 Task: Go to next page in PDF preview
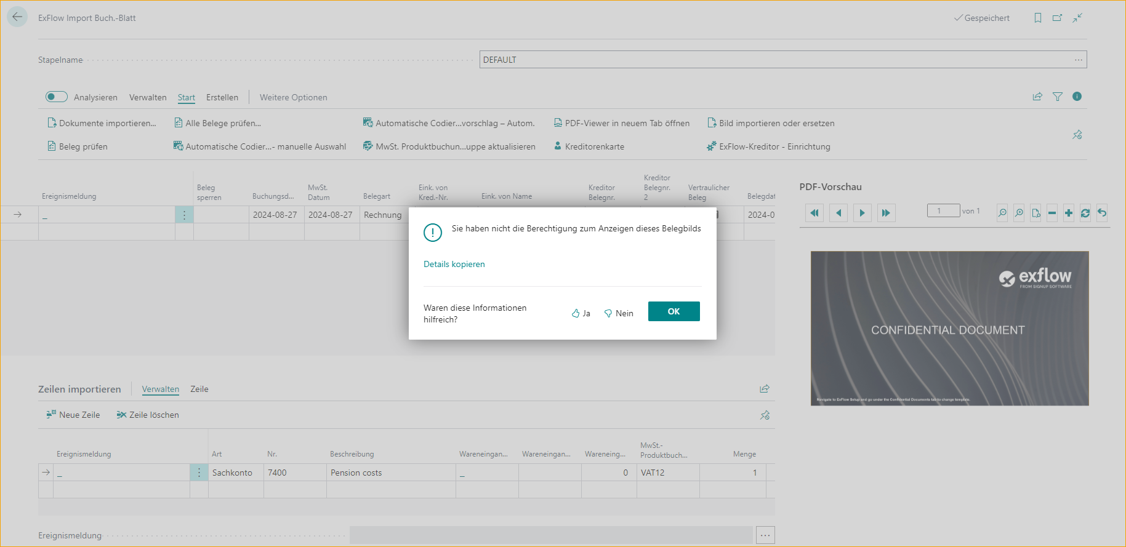click(x=862, y=213)
